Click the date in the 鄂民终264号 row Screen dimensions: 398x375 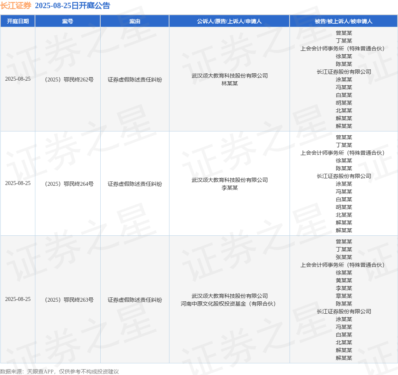(x=18, y=183)
